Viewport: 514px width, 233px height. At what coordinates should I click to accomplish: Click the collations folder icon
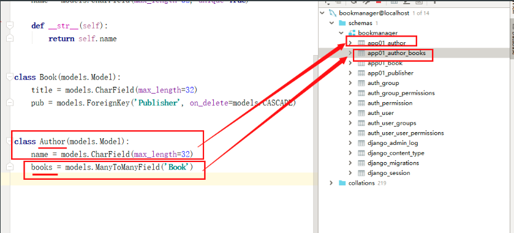click(342, 183)
